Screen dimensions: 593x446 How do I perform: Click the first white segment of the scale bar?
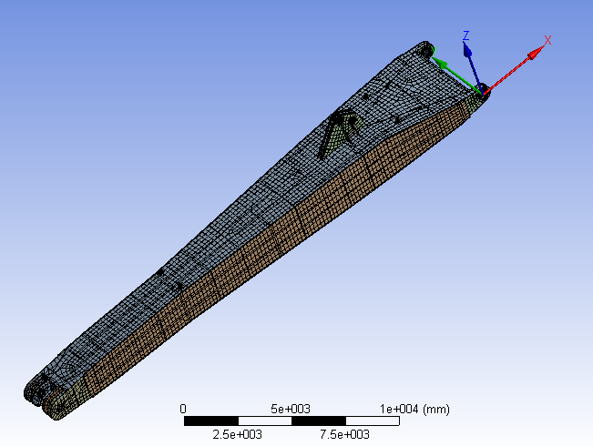click(264, 421)
